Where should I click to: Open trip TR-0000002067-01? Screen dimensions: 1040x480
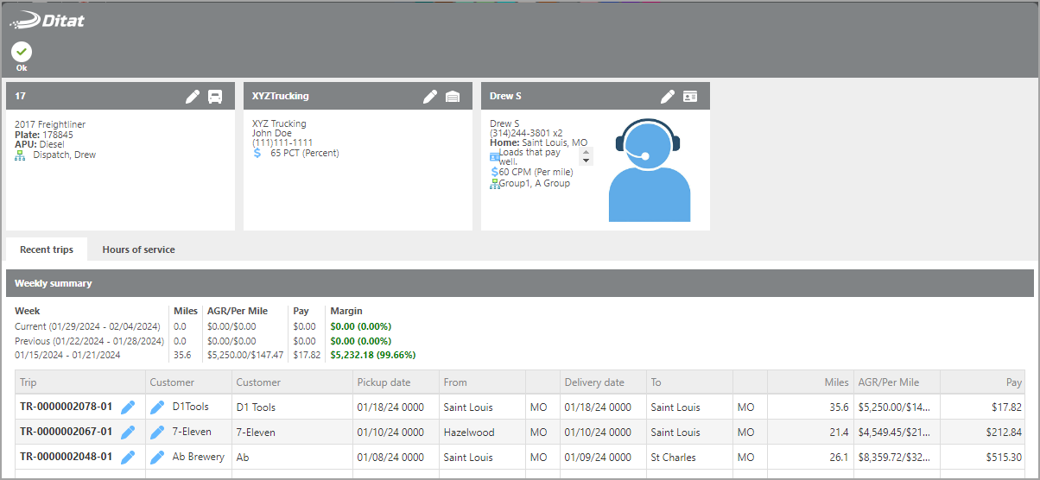point(66,432)
